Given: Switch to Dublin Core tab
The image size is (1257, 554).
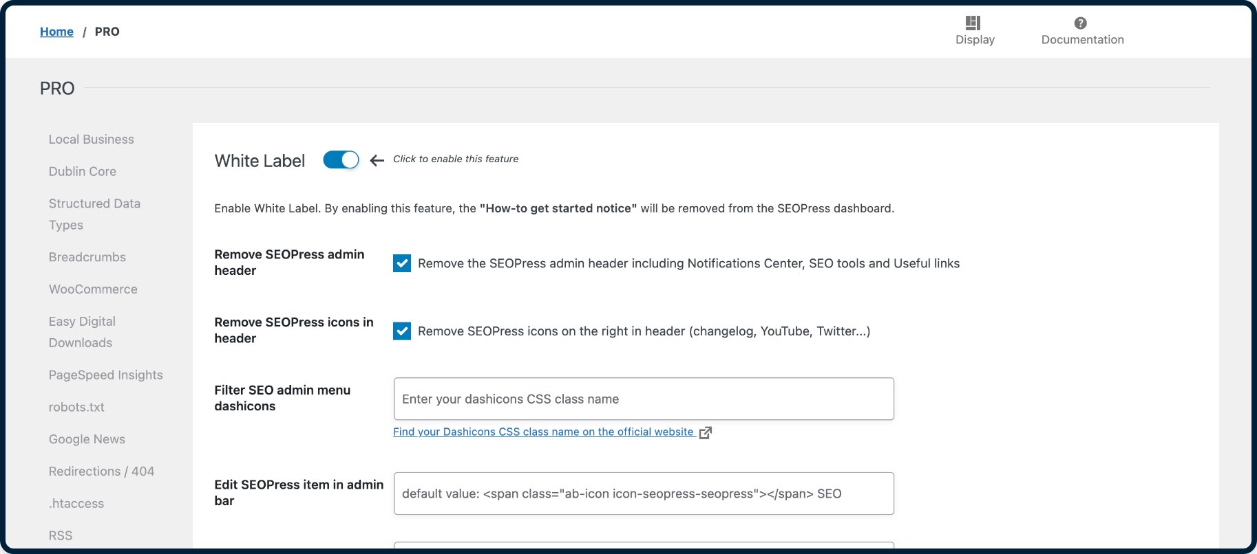Looking at the screenshot, I should [83, 172].
